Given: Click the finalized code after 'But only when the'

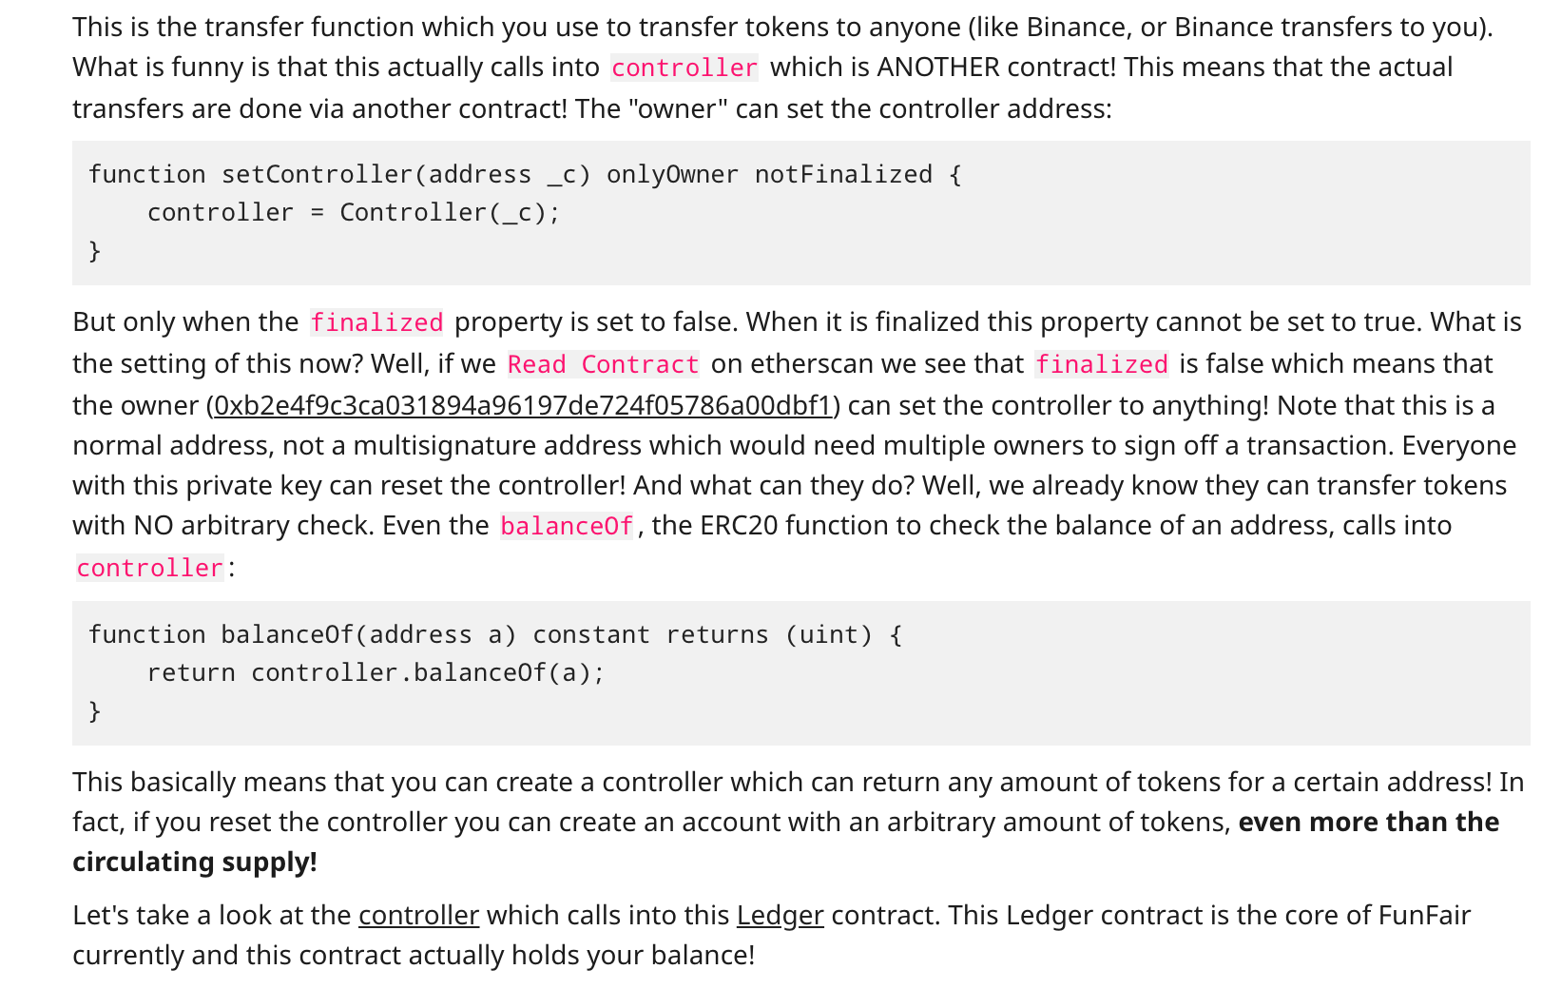Looking at the screenshot, I should tap(376, 322).
